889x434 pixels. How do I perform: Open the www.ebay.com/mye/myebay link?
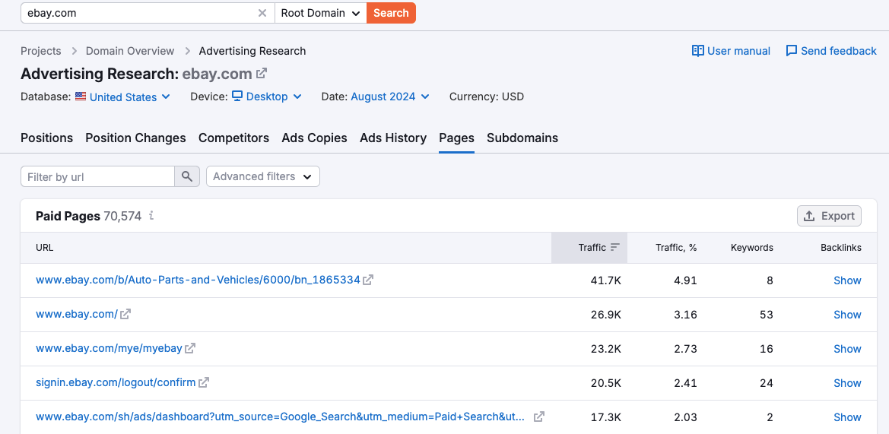[x=109, y=348]
